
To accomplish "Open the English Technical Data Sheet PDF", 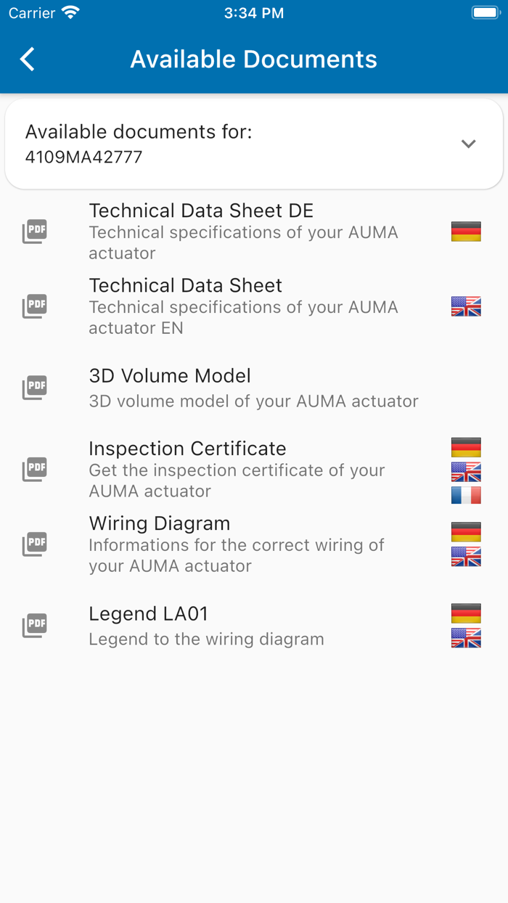I will [185, 285].
